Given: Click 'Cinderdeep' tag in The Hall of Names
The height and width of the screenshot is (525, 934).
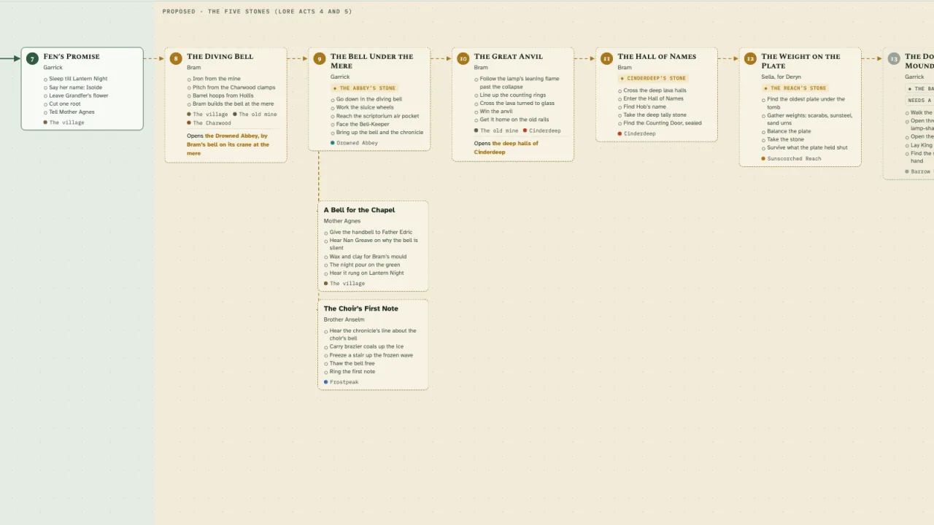Looking at the screenshot, I should point(637,133).
